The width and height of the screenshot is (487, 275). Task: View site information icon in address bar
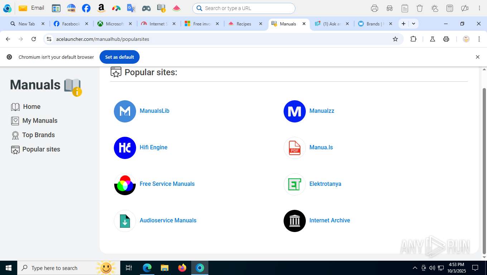click(49, 39)
